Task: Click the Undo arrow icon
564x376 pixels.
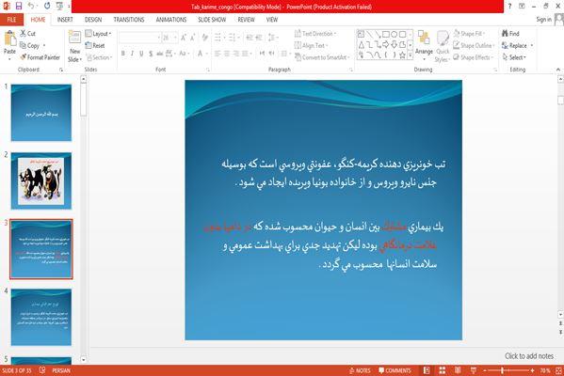Action: (x=31, y=6)
